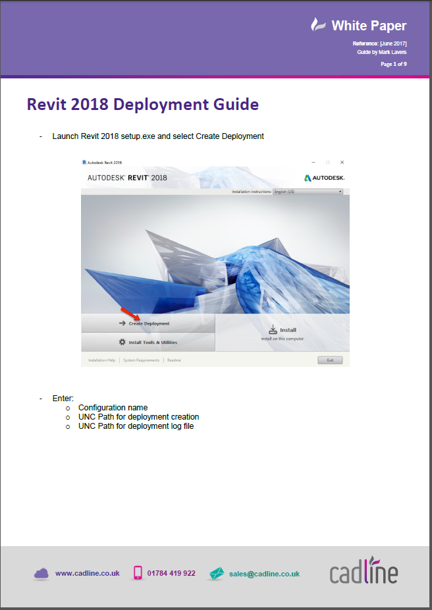Visit www.cadline.co.uk link
The image size is (432, 610).
tap(88, 573)
